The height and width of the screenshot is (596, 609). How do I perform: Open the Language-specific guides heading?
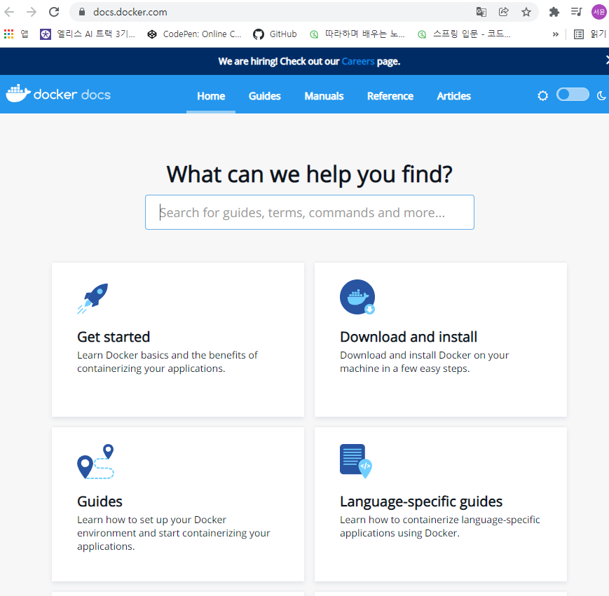tap(421, 501)
